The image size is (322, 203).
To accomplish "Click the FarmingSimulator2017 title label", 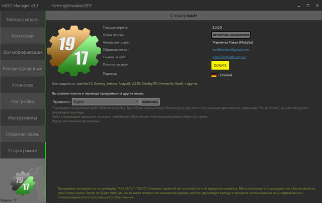I will coord(72,4).
